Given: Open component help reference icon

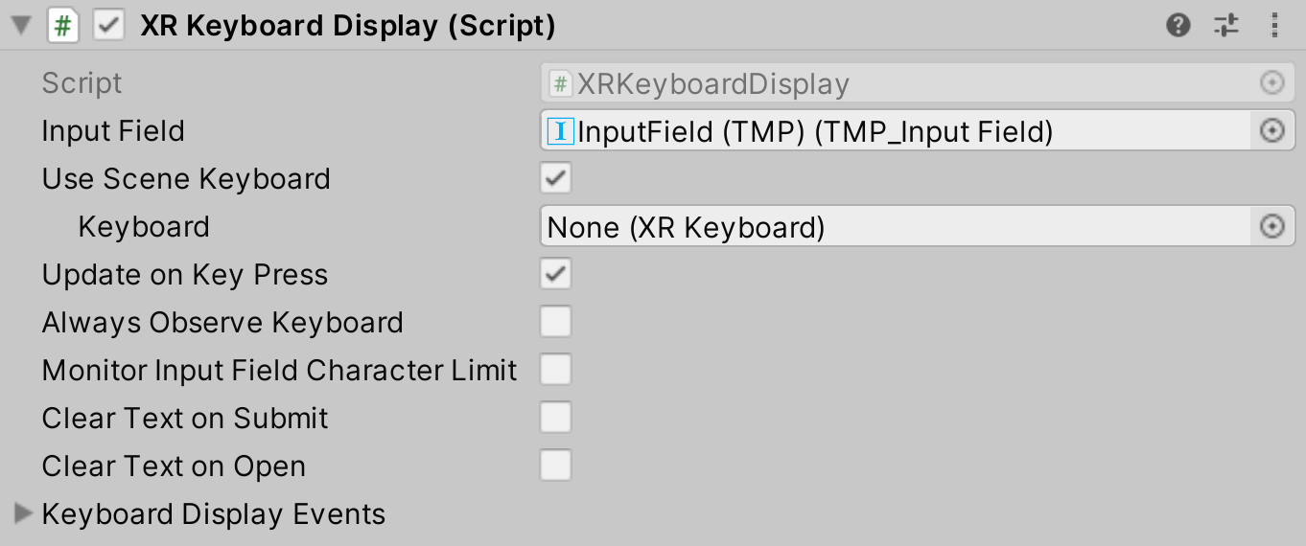Looking at the screenshot, I should coord(1178,26).
